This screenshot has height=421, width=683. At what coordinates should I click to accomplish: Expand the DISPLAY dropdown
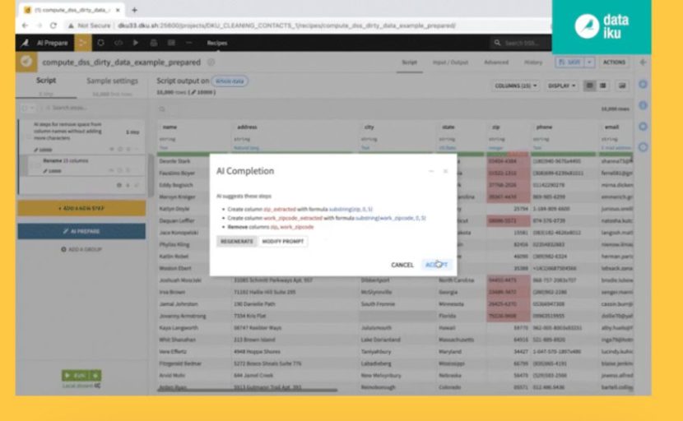pyautogui.click(x=560, y=86)
